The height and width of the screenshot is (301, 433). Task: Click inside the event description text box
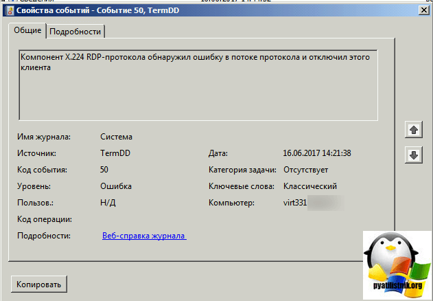coord(198,85)
